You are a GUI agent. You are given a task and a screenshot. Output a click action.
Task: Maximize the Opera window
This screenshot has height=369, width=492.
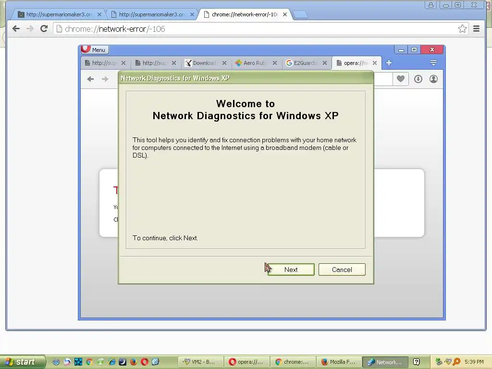tap(414, 49)
